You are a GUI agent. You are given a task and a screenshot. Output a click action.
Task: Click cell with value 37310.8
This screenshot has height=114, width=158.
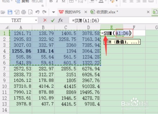click(x=21, y=86)
